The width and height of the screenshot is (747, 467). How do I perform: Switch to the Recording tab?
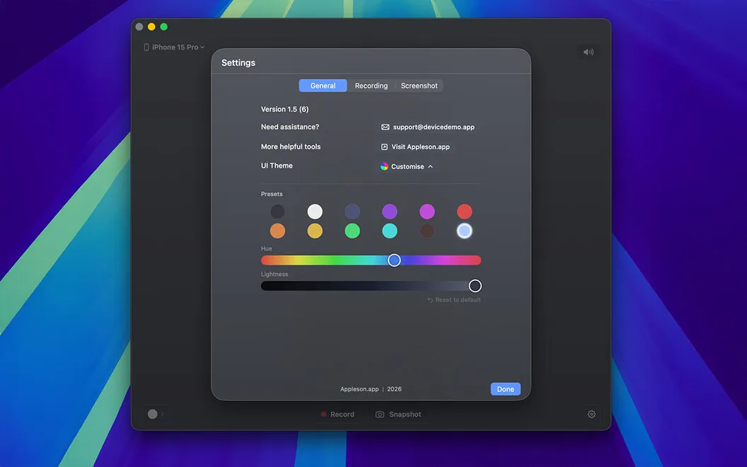point(371,86)
